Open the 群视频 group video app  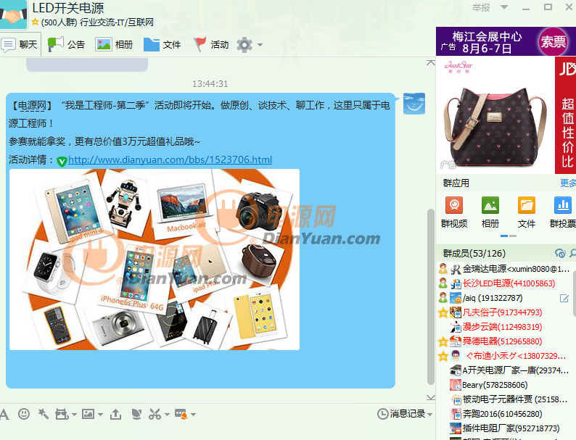pyautogui.click(x=454, y=212)
